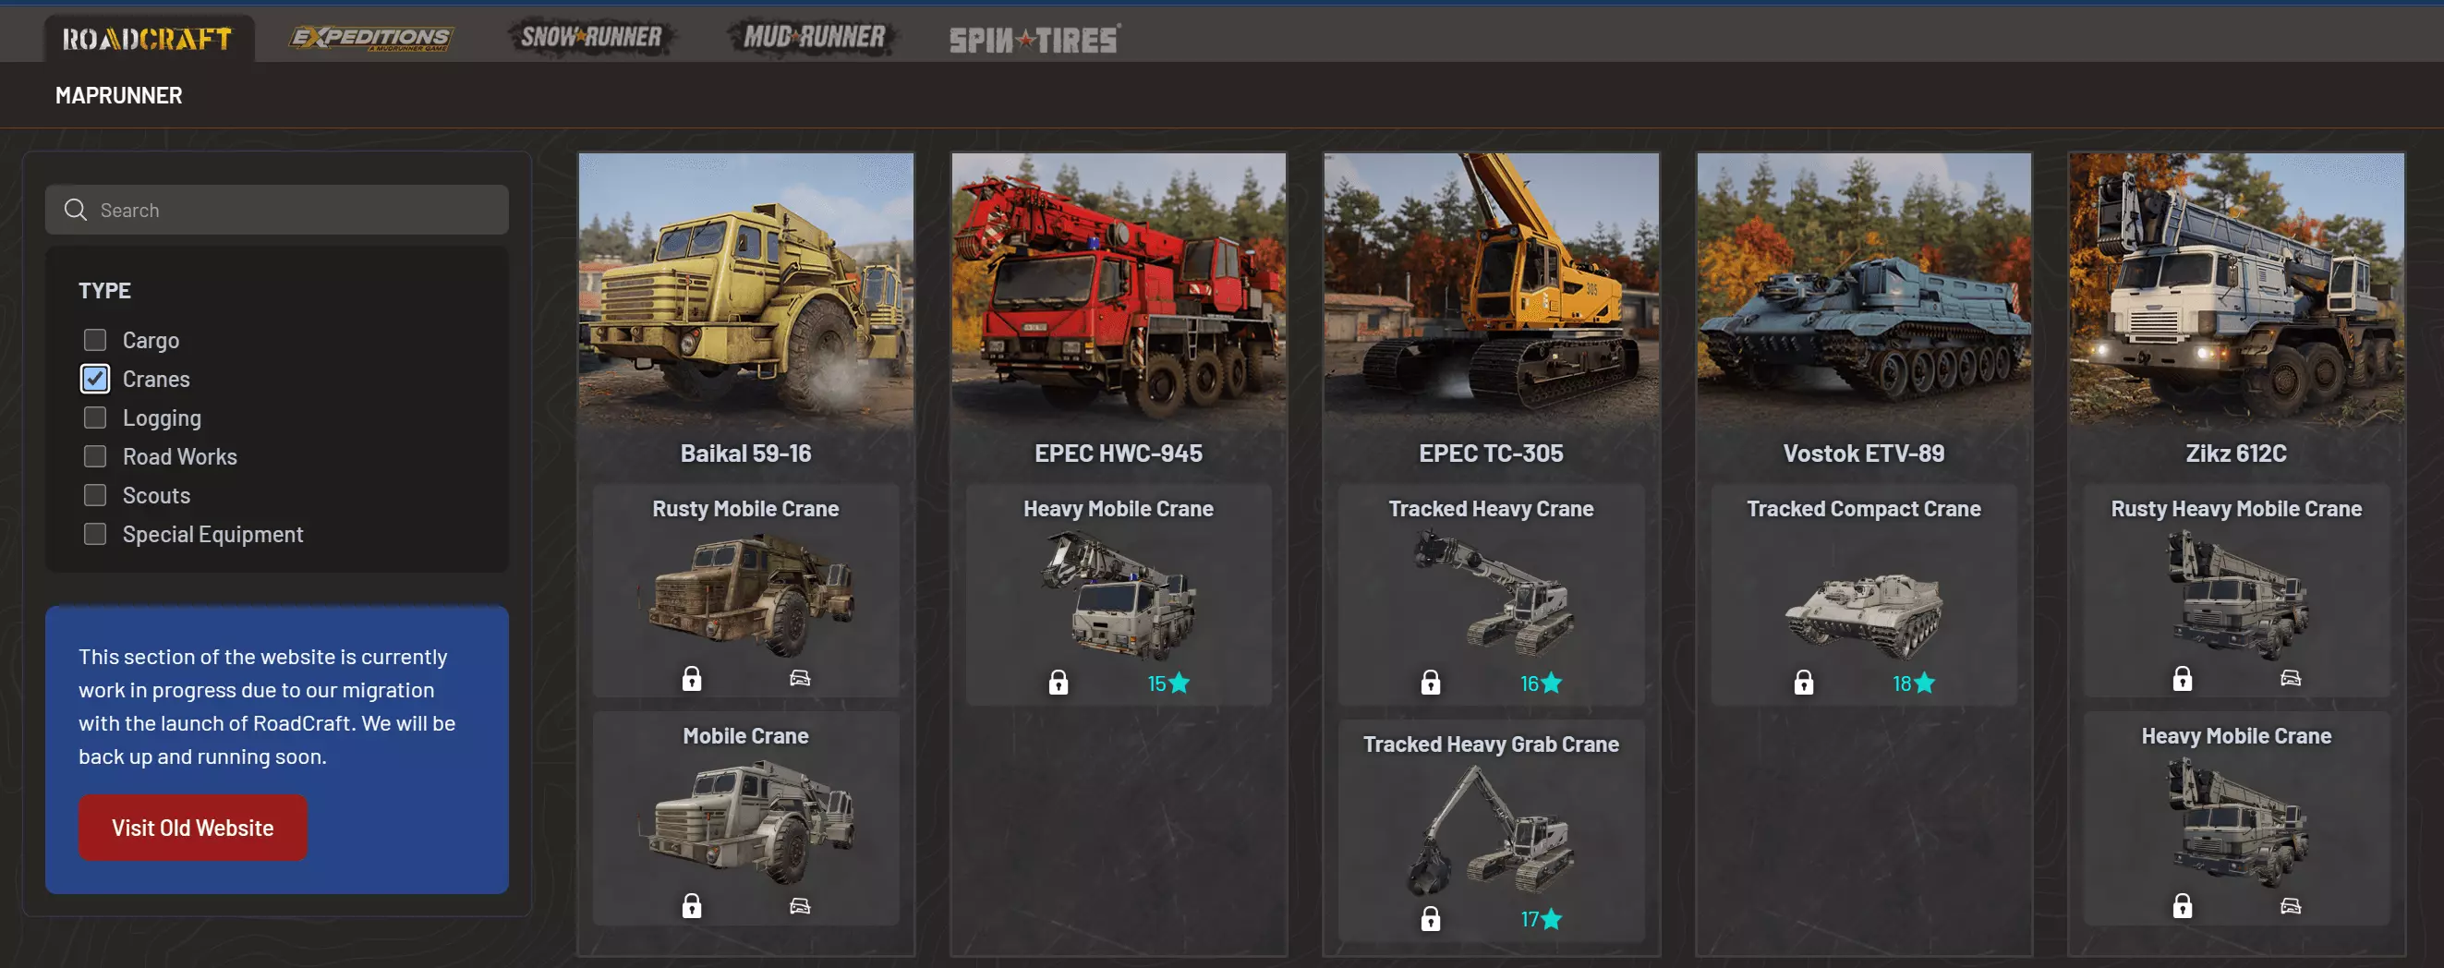
Task: Select the Rusty Heavy Mobile Crane image
Action: click(x=2238, y=595)
